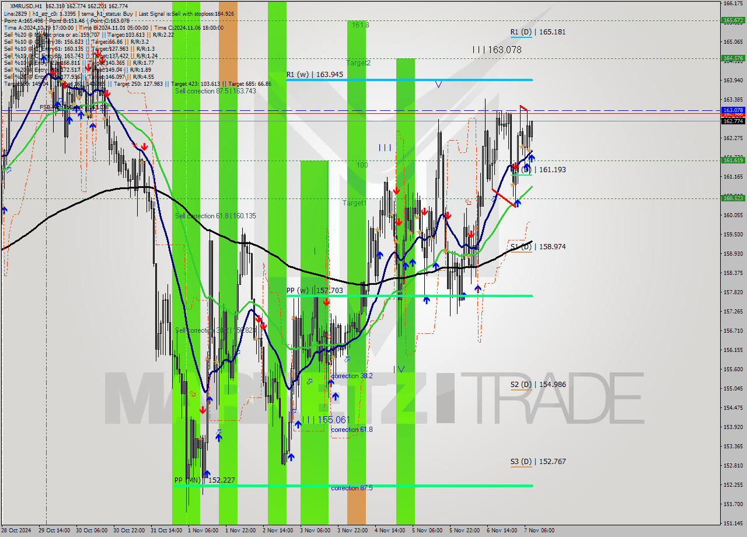747x537 pixels.
Task: Select the S2 (D) | 154.986 label
Action: click(x=537, y=385)
